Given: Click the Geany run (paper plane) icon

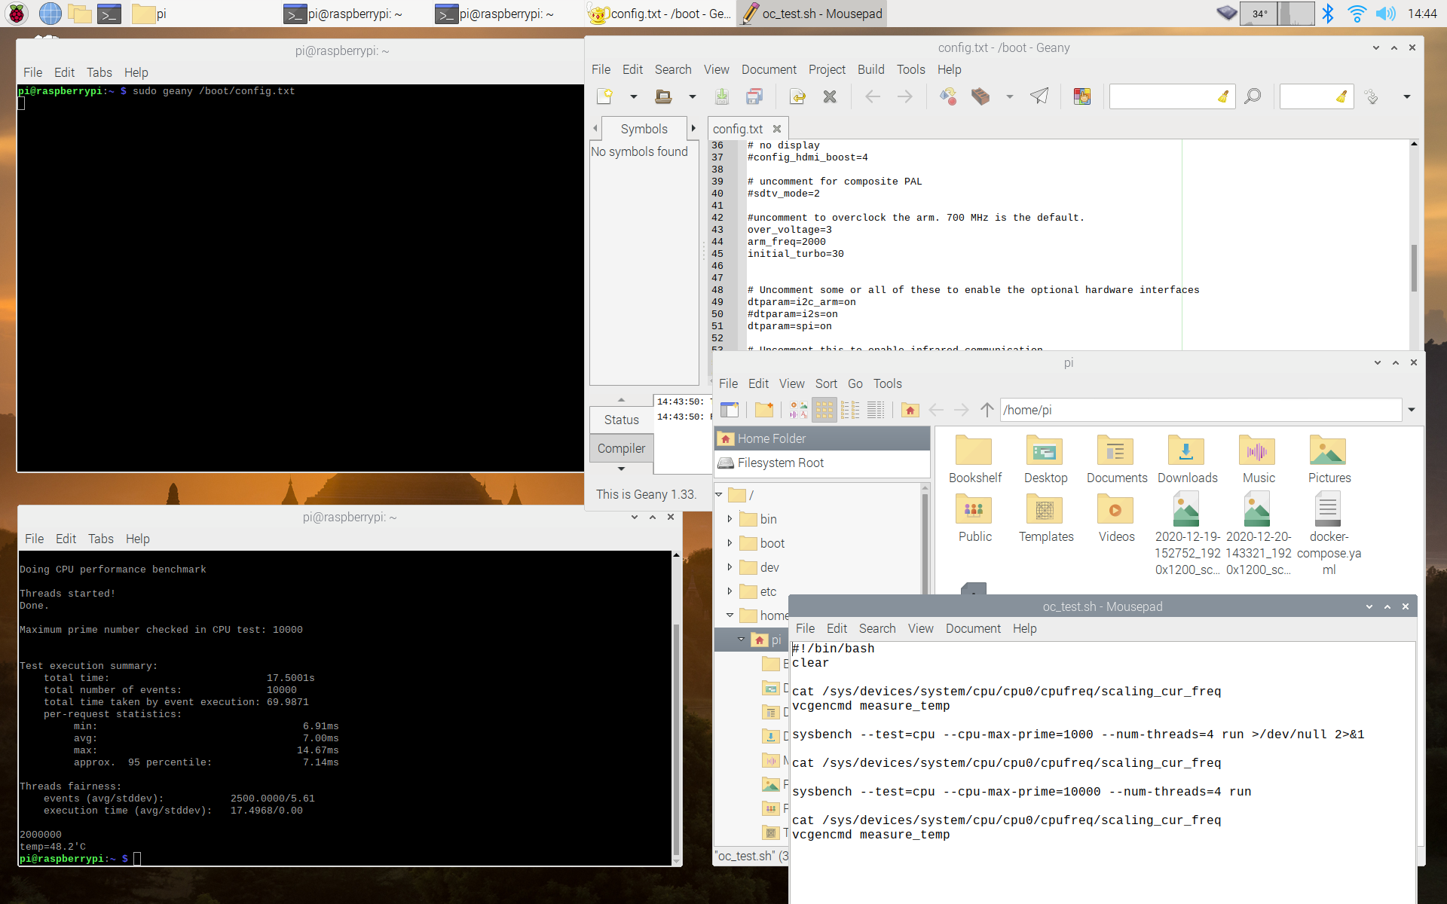Looking at the screenshot, I should click(x=1039, y=96).
